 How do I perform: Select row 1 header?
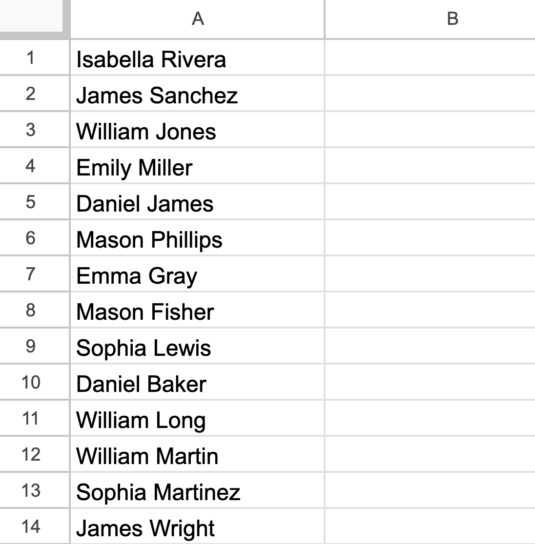(31, 58)
